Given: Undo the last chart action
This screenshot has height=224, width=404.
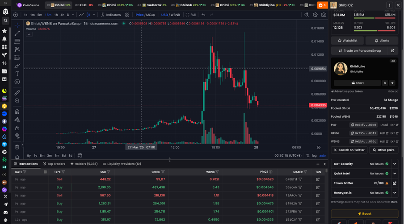Looking at the screenshot, I should click(x=203, y=15).
